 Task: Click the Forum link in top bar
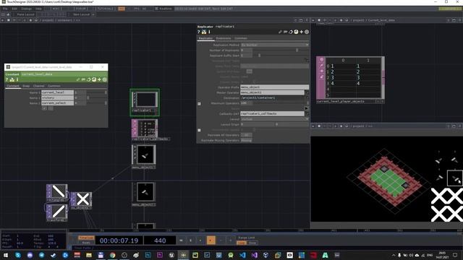pos(80,9)
